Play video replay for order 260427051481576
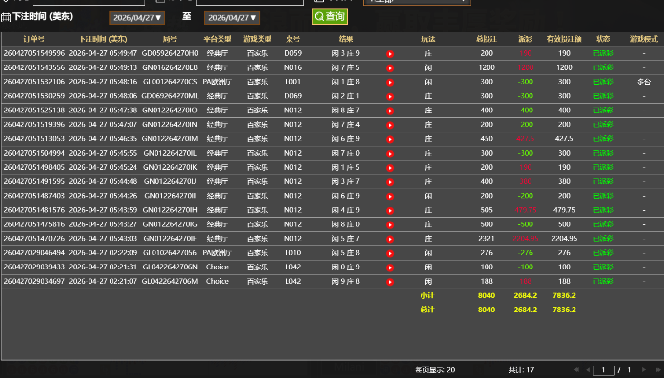This screenshot has height=378, width=664. click(390, 210)
